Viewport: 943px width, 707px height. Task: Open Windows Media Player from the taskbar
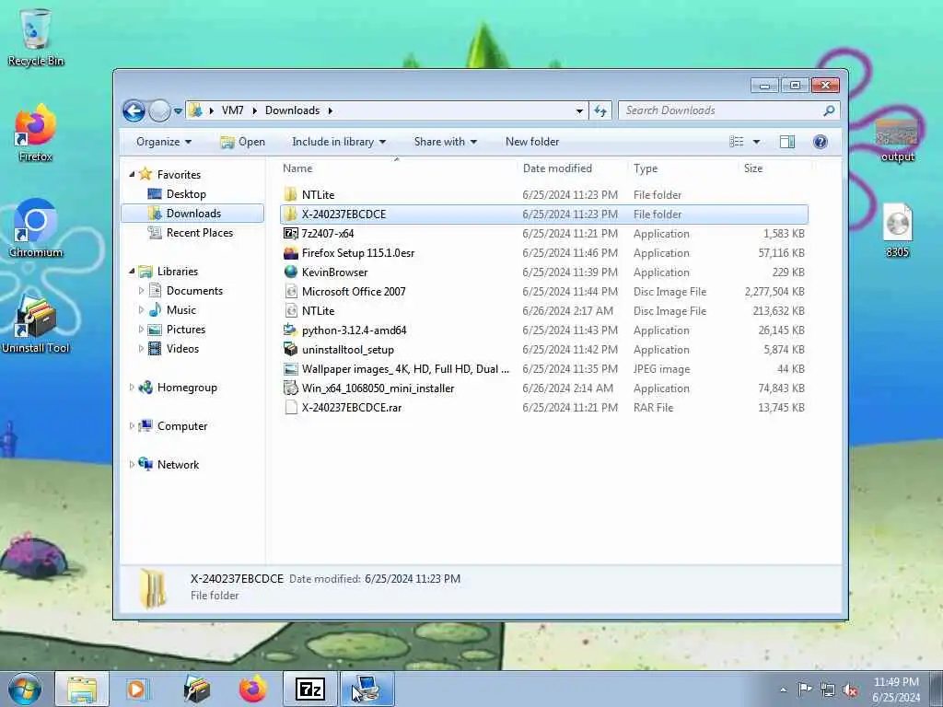(x=136, y=689)
